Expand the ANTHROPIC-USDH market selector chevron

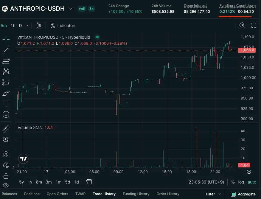[70, 8]
